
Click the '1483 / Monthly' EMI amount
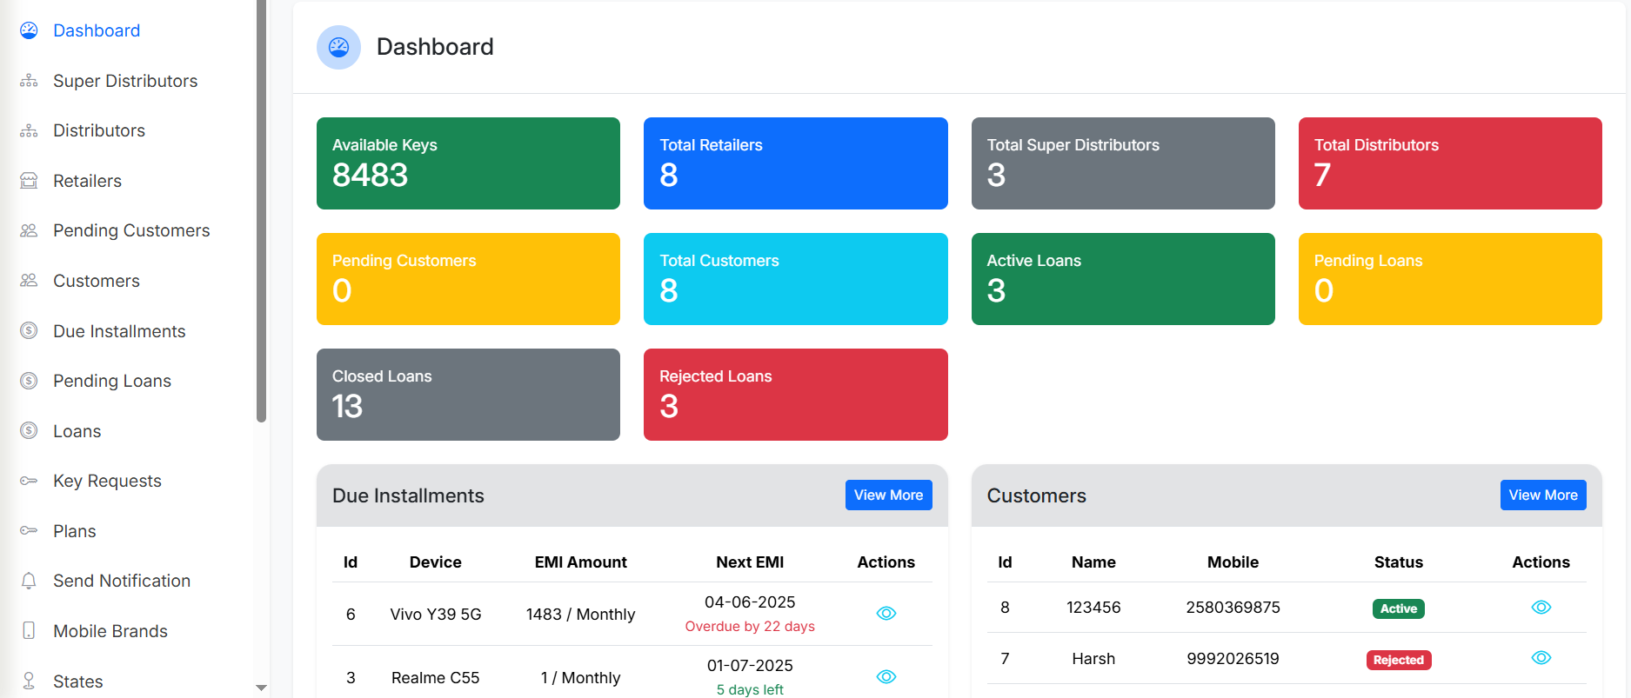(580, 615)
